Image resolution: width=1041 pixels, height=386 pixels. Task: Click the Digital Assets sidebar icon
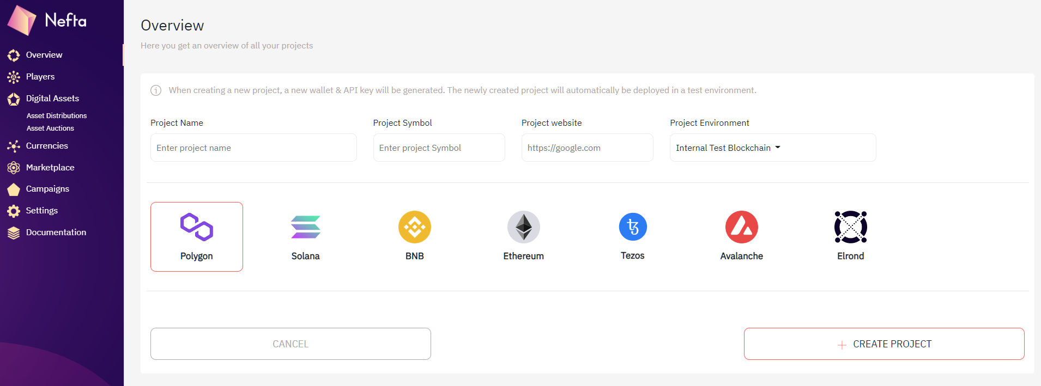(x=14, y=99)
